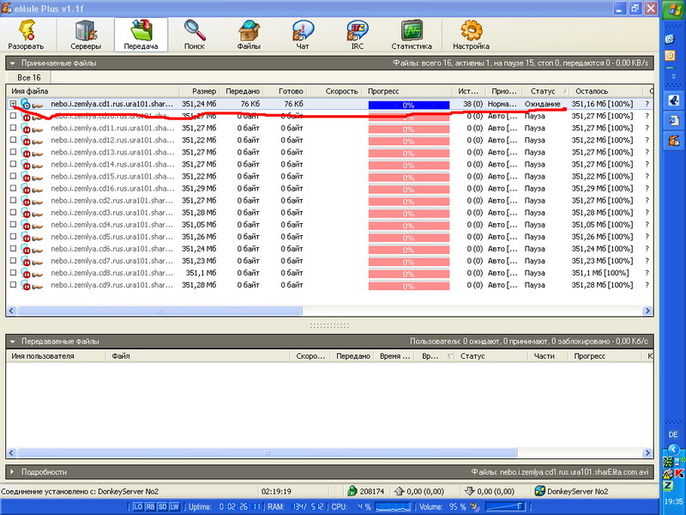
Task: Show hidden tray icons with the round arrow
Action: point(673,450)
